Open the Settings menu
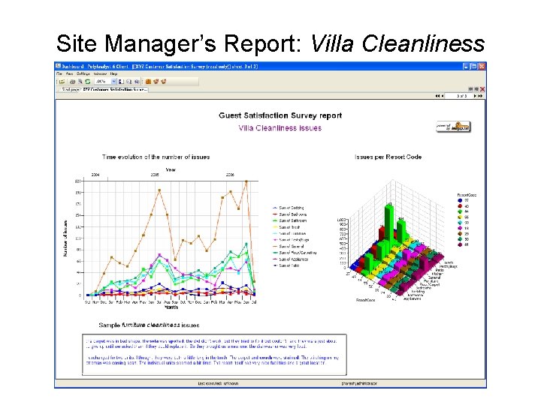The image size is (541, 405). point(83,73)
